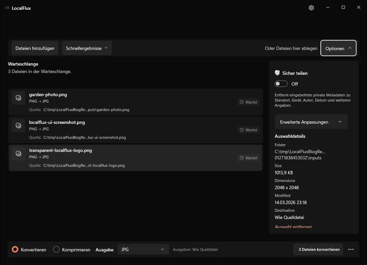The height and width of the screenshot is (265, 367).
Task: Click source path ending nt-localflux-logo.png
Action: point(84,166)
